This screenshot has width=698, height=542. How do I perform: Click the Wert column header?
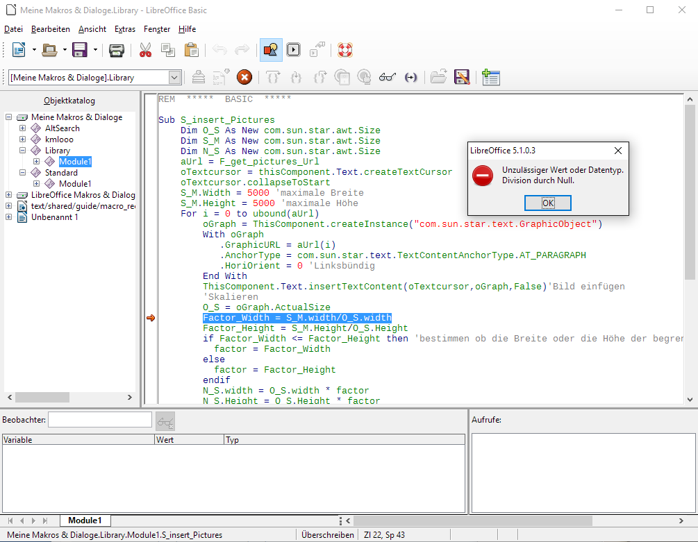pos(189,440)
